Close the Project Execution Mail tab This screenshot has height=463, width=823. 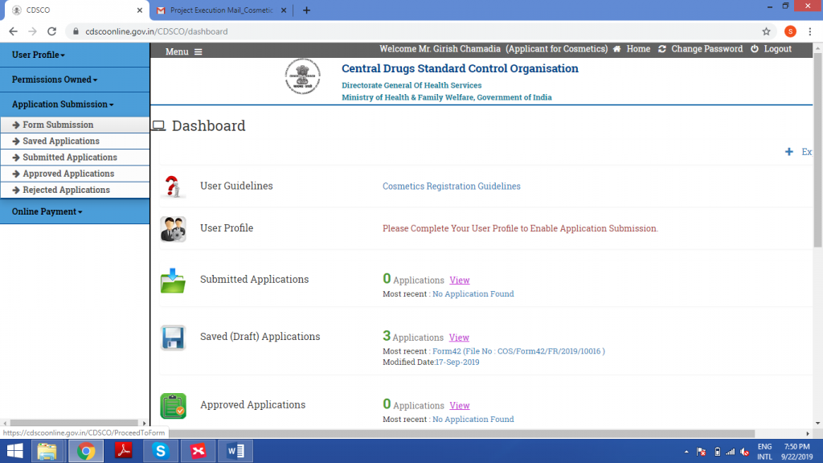pyautogui.click(x=284, y=10)
